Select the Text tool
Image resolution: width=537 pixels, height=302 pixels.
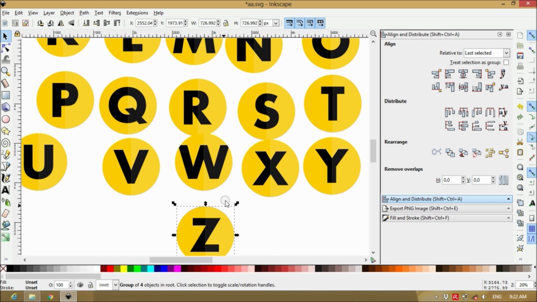pos(5,190)
